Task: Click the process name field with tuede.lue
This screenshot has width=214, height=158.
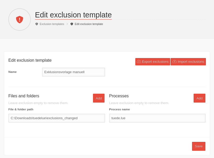Action: coord(157,118)
